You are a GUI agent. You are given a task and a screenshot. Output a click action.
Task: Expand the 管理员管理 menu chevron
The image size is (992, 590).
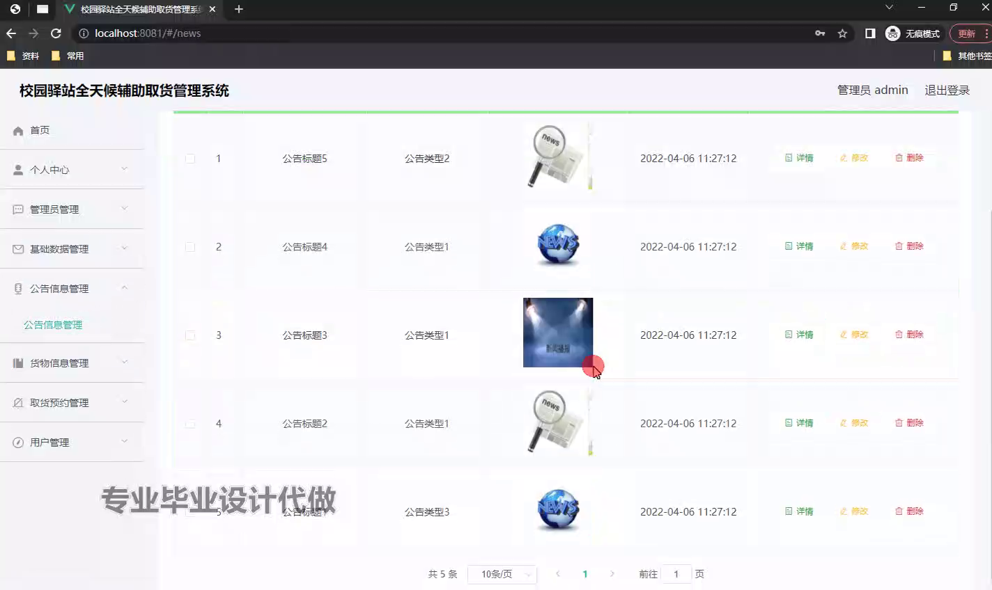coord(125,209)
